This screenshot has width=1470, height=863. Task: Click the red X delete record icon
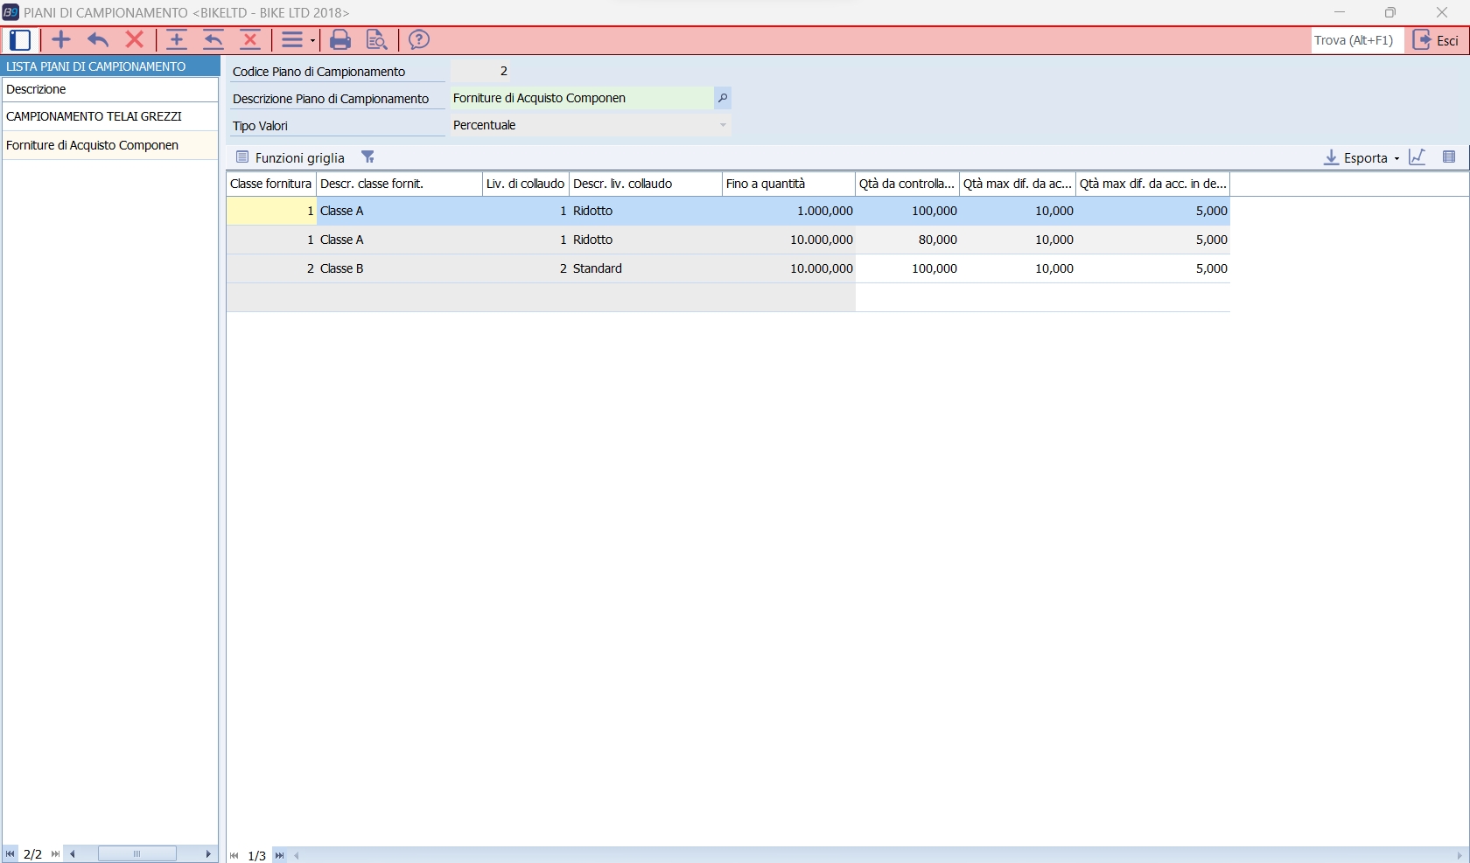tap(134, 40)
